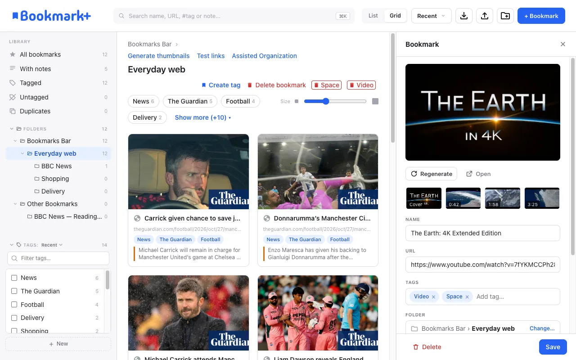Screen dimensions: 576x360
Task: Close the Bookmark details panel
Action: (563, 44)
